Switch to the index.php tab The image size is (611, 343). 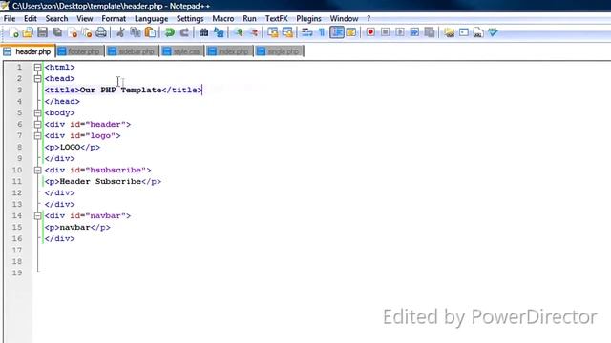(229, 51)
